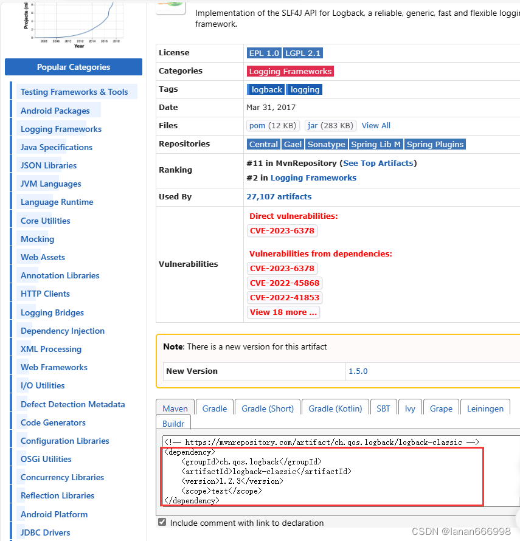Open OSGi Utilities category

pyautogui.click(x=46, y=459)
